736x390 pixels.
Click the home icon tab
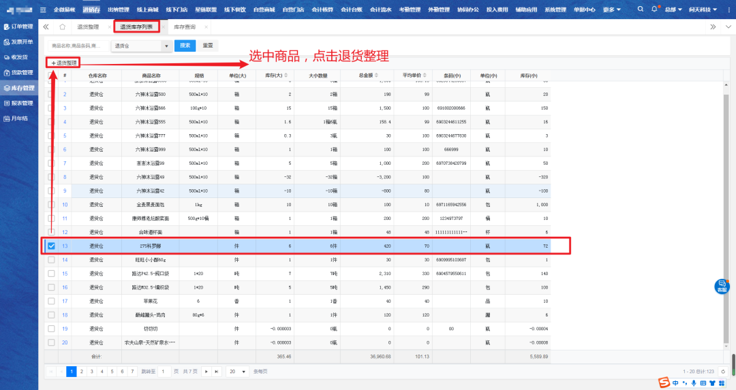63,27
